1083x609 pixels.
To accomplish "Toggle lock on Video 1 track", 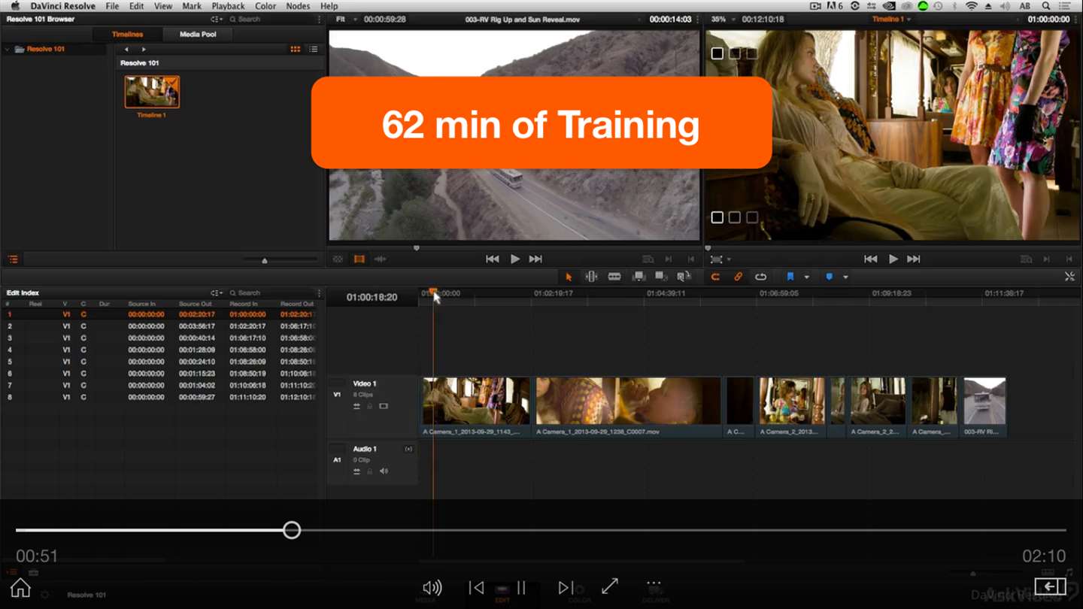I will tap(369, 406).
